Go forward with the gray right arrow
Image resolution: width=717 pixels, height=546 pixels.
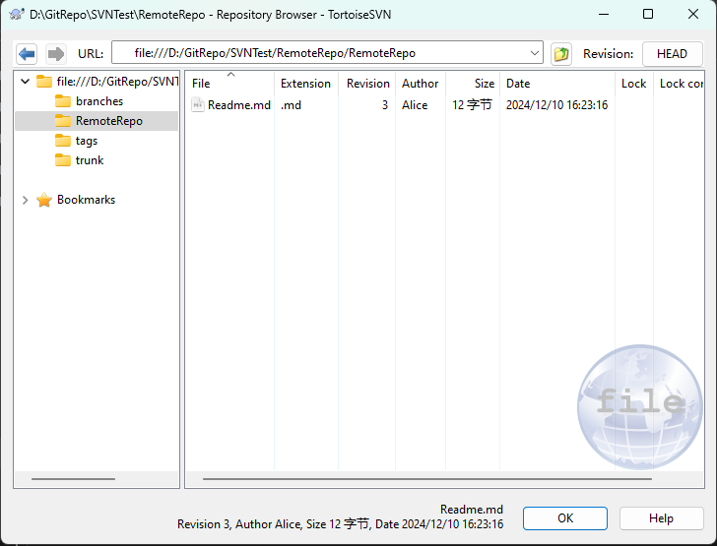point(56,54)
